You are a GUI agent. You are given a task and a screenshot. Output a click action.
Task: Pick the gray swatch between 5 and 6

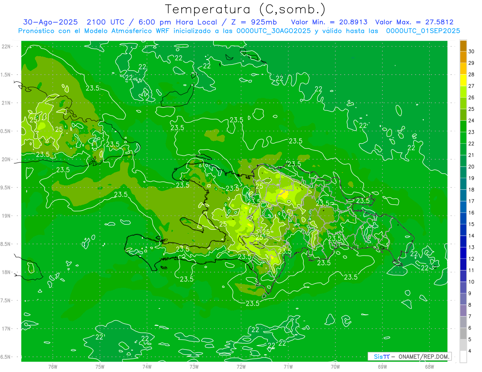463,334
